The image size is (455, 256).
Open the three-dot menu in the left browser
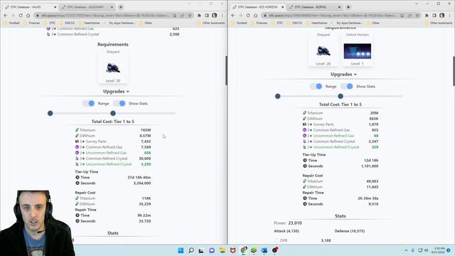point(223,16)
